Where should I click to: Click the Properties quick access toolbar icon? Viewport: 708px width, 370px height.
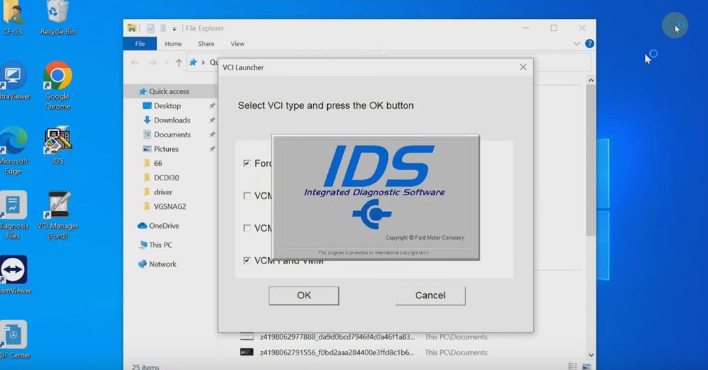(151, 28)
